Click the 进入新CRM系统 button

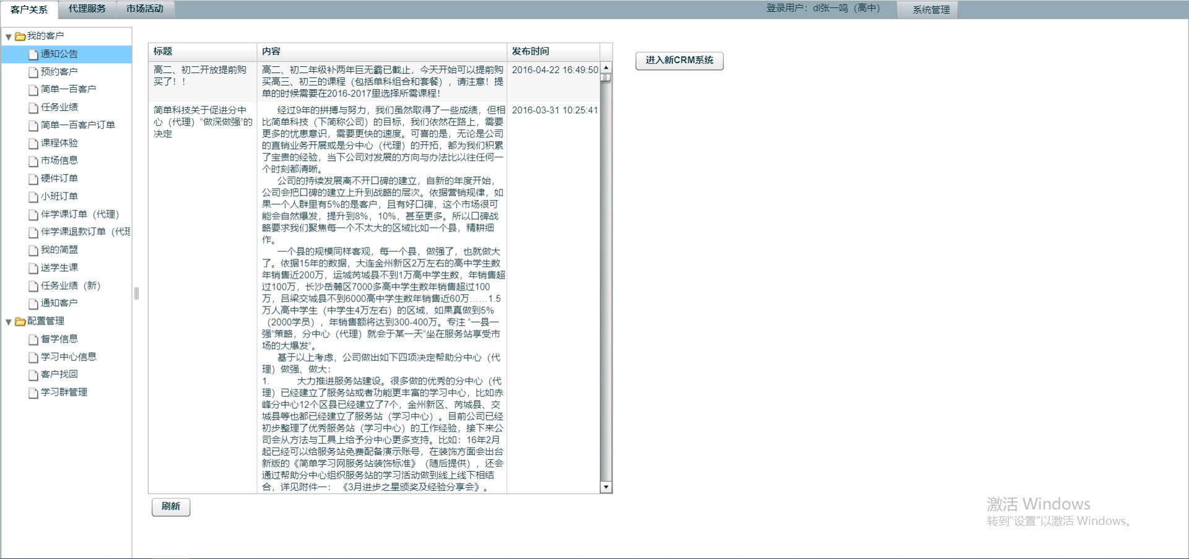tap(679, 61)
